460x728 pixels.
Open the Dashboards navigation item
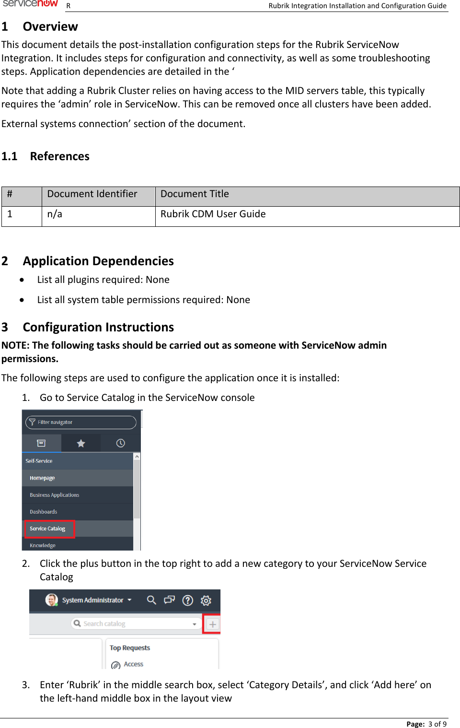[43, 511]
